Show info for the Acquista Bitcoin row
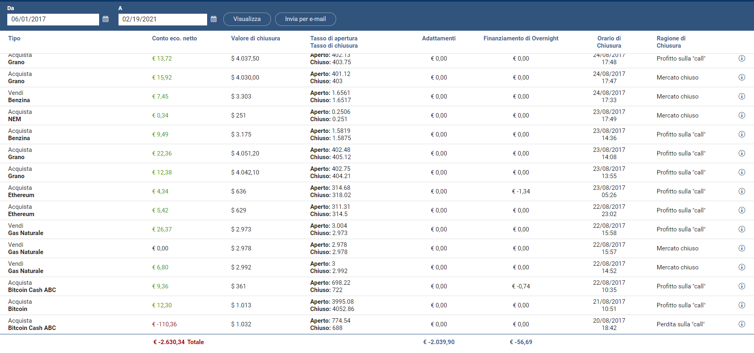754x353 pixels. (x=742, y=305)
